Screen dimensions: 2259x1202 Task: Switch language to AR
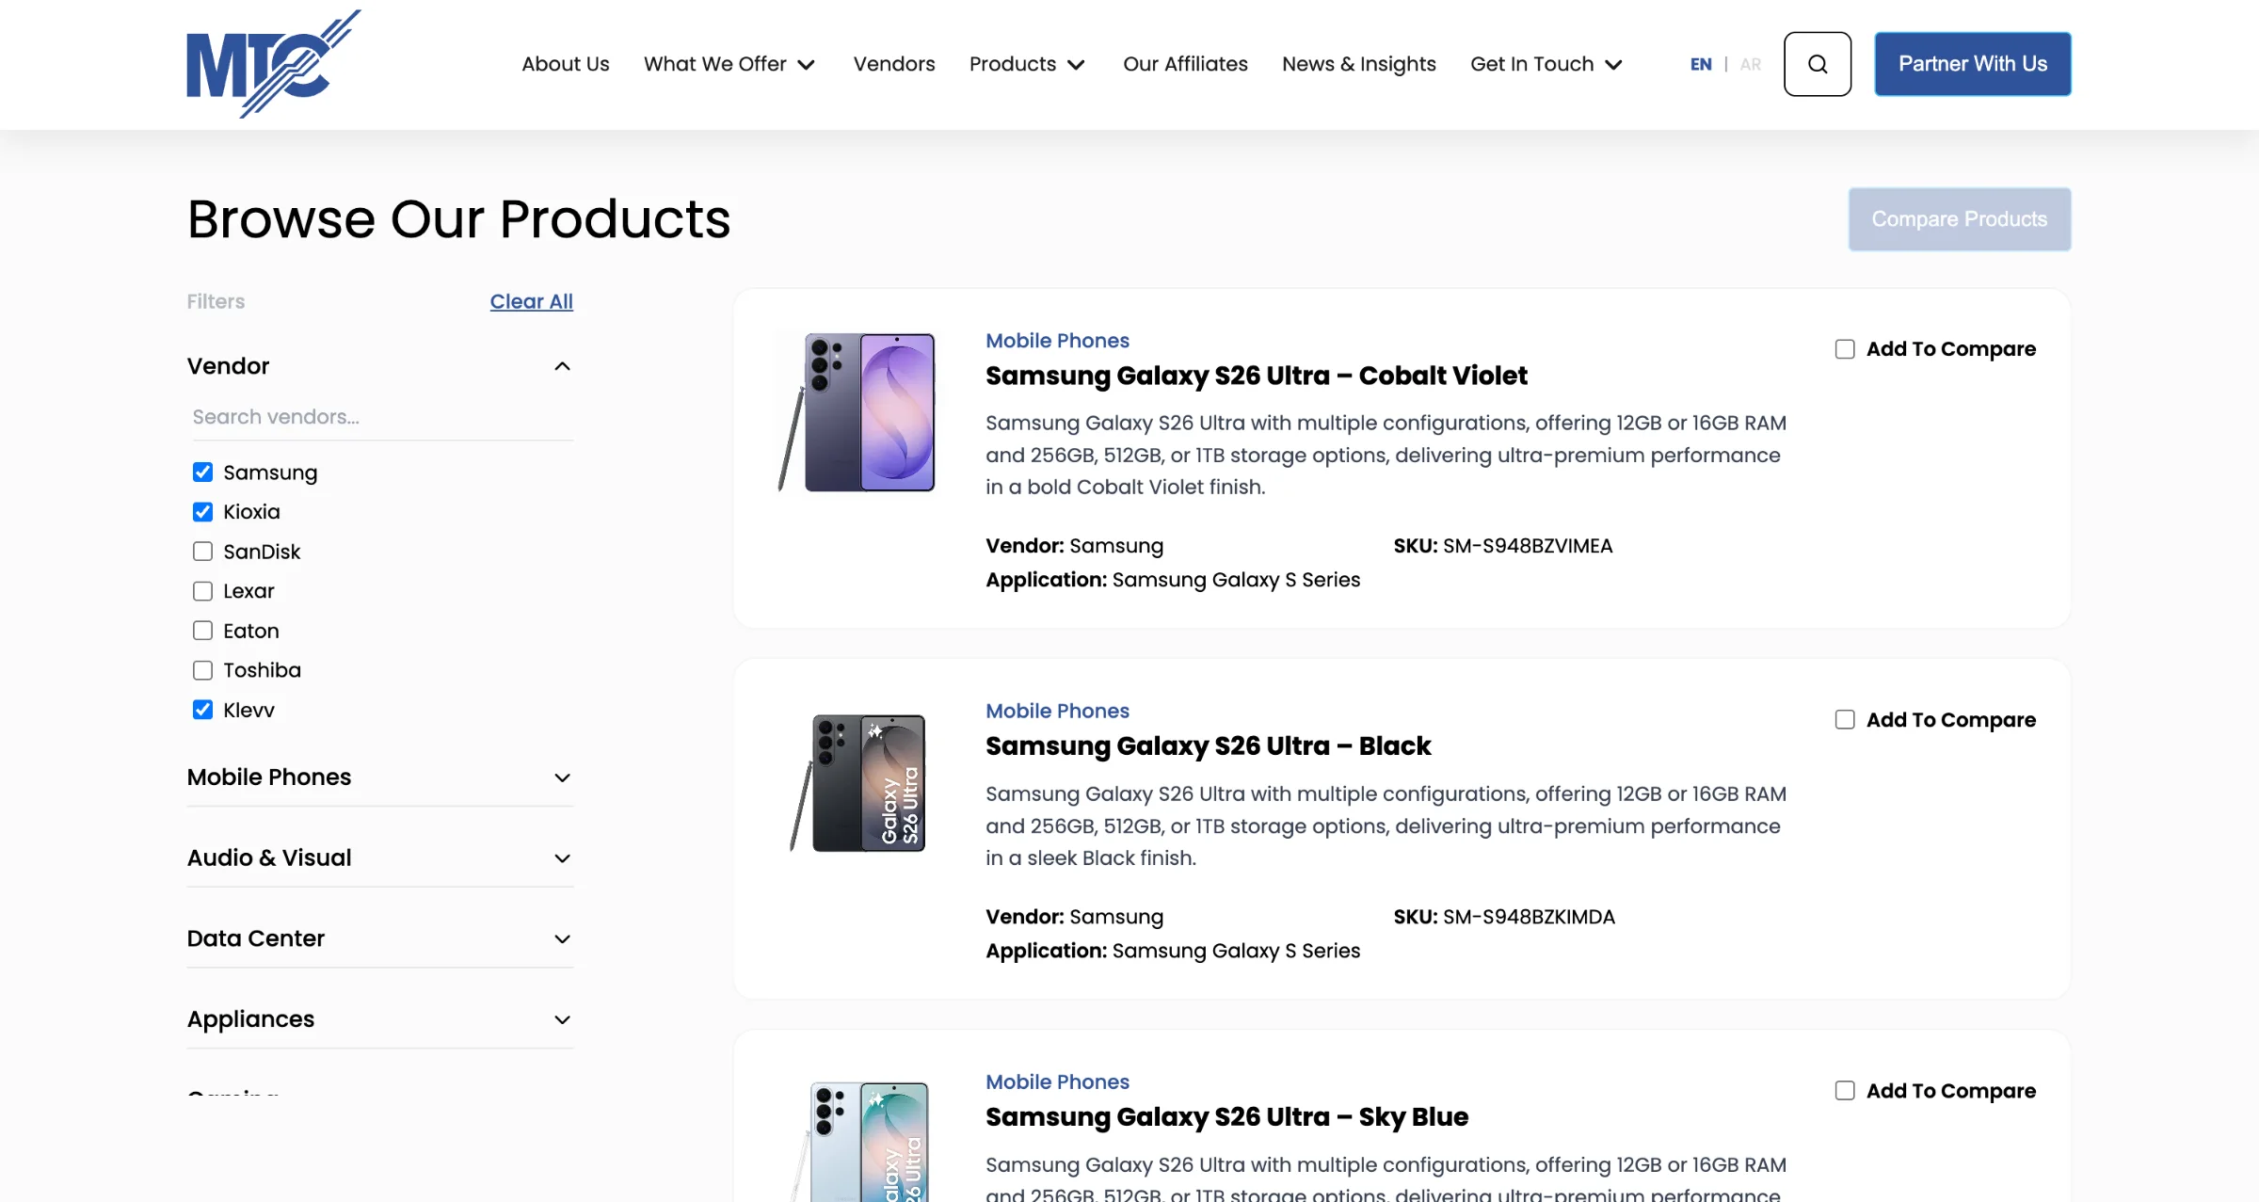pos(1750,64)
